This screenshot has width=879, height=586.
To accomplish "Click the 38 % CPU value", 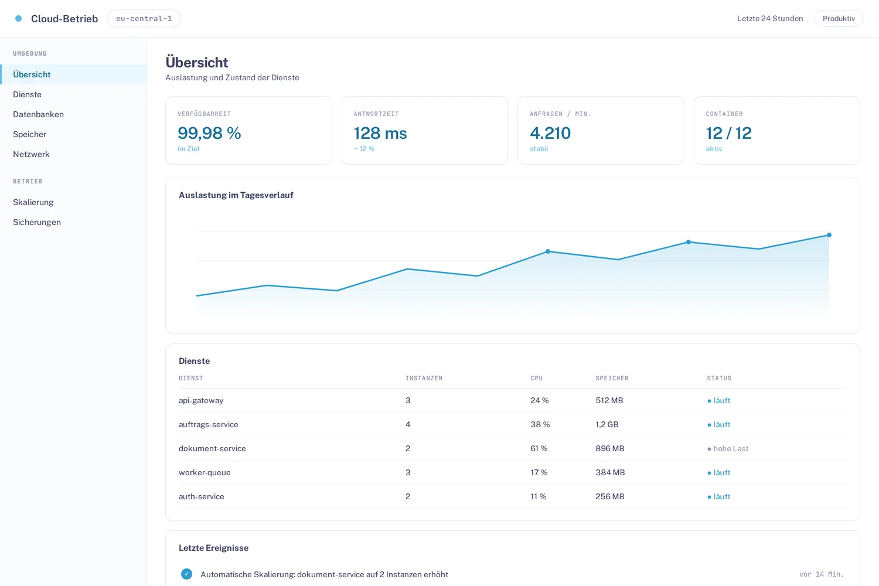I will click(x=540, y=425).
